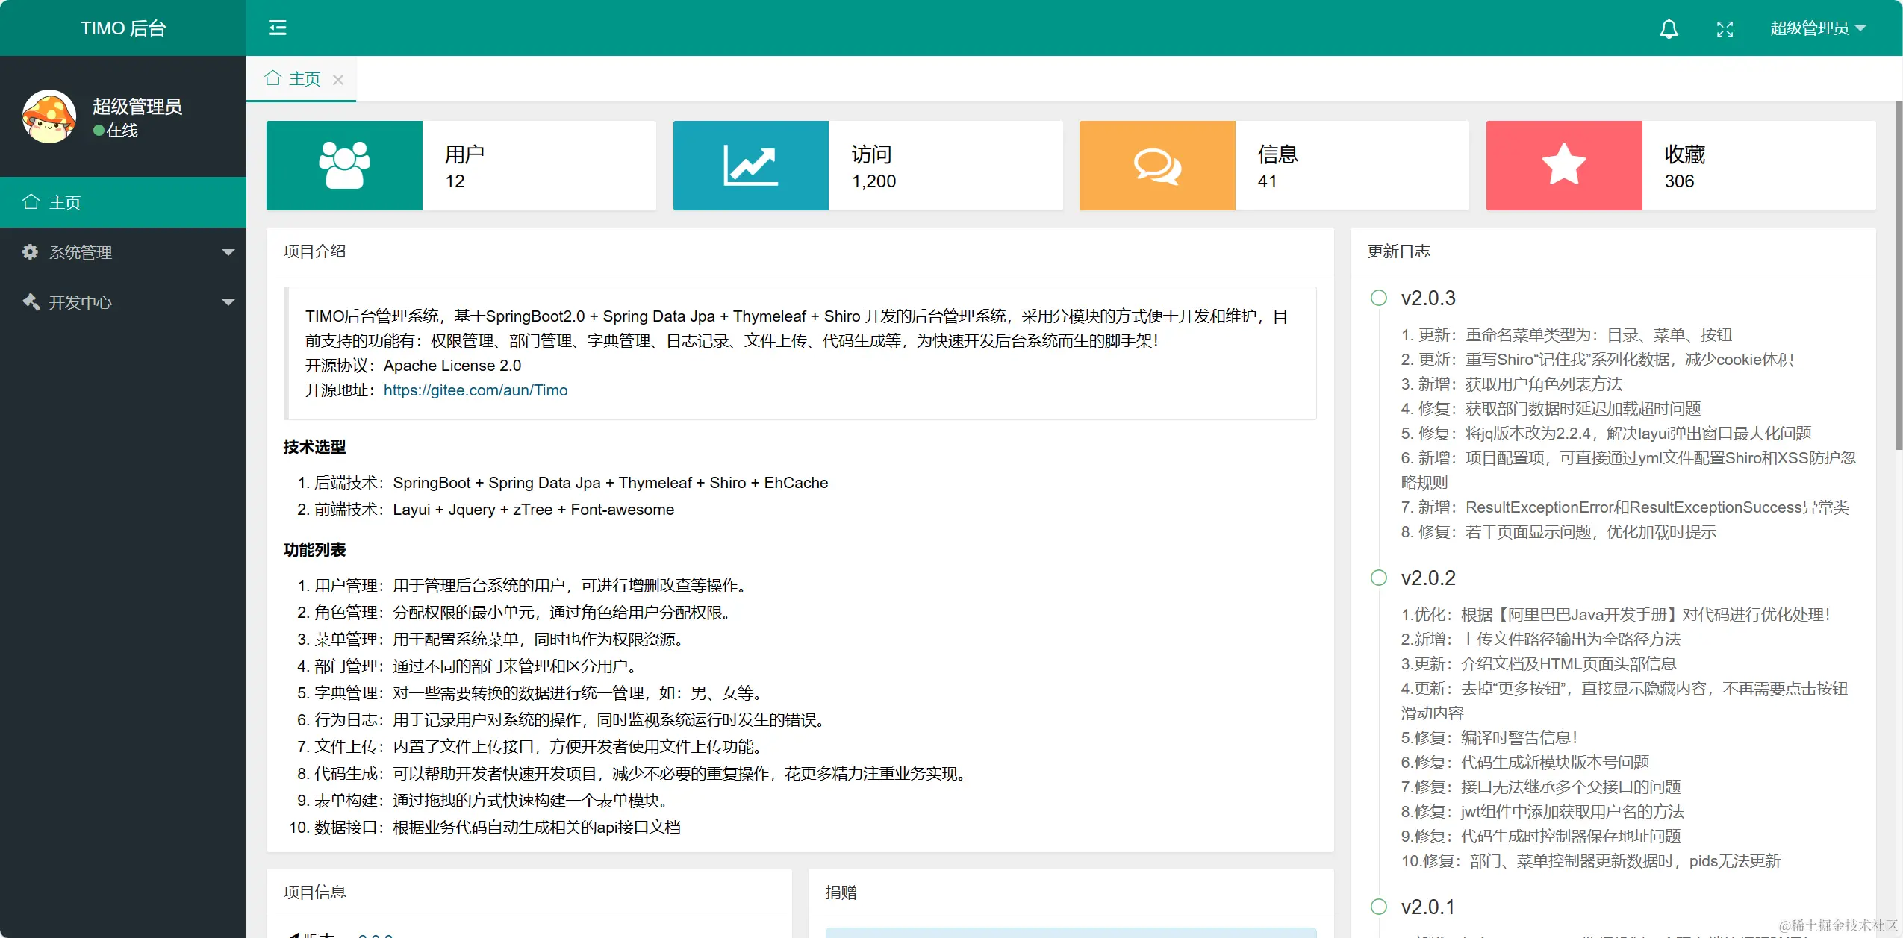Open the 超级管理员 account dropdown

tap(1817, 28)
